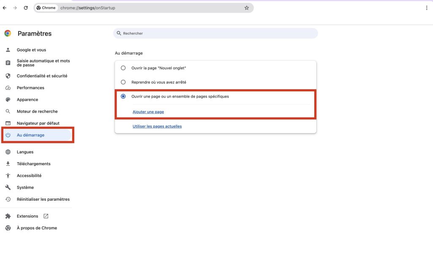Click the Extensions puzzle piece icon
433x259 pixels.
[x=8, y=216]
